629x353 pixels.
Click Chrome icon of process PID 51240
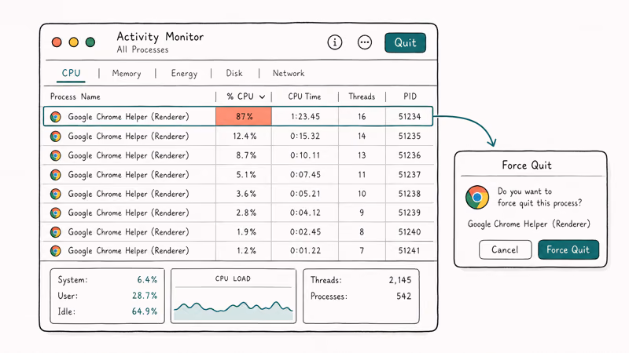coord(55,231)
